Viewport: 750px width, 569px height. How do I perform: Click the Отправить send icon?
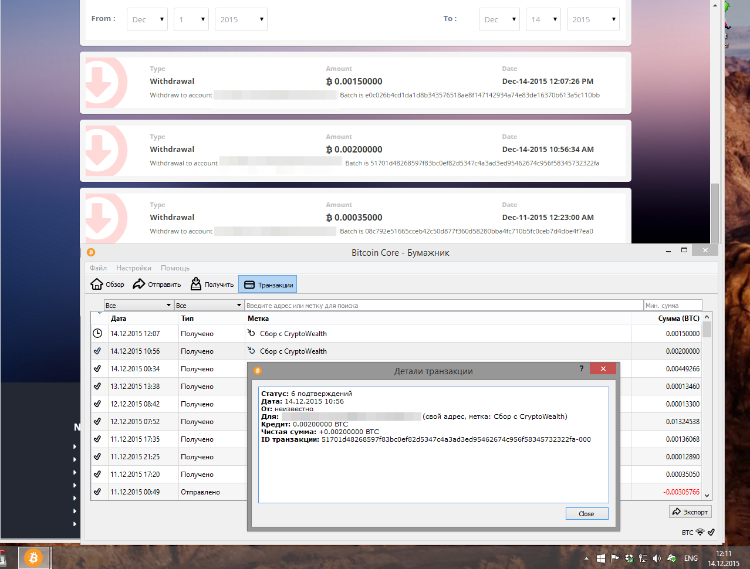point(139,284)
